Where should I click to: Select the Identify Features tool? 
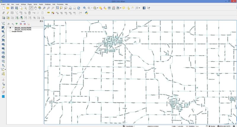coord(85,8)
